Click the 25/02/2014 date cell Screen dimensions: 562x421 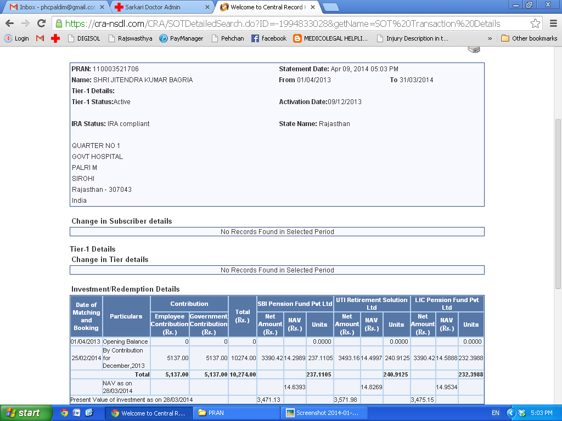tap(86, 358)
